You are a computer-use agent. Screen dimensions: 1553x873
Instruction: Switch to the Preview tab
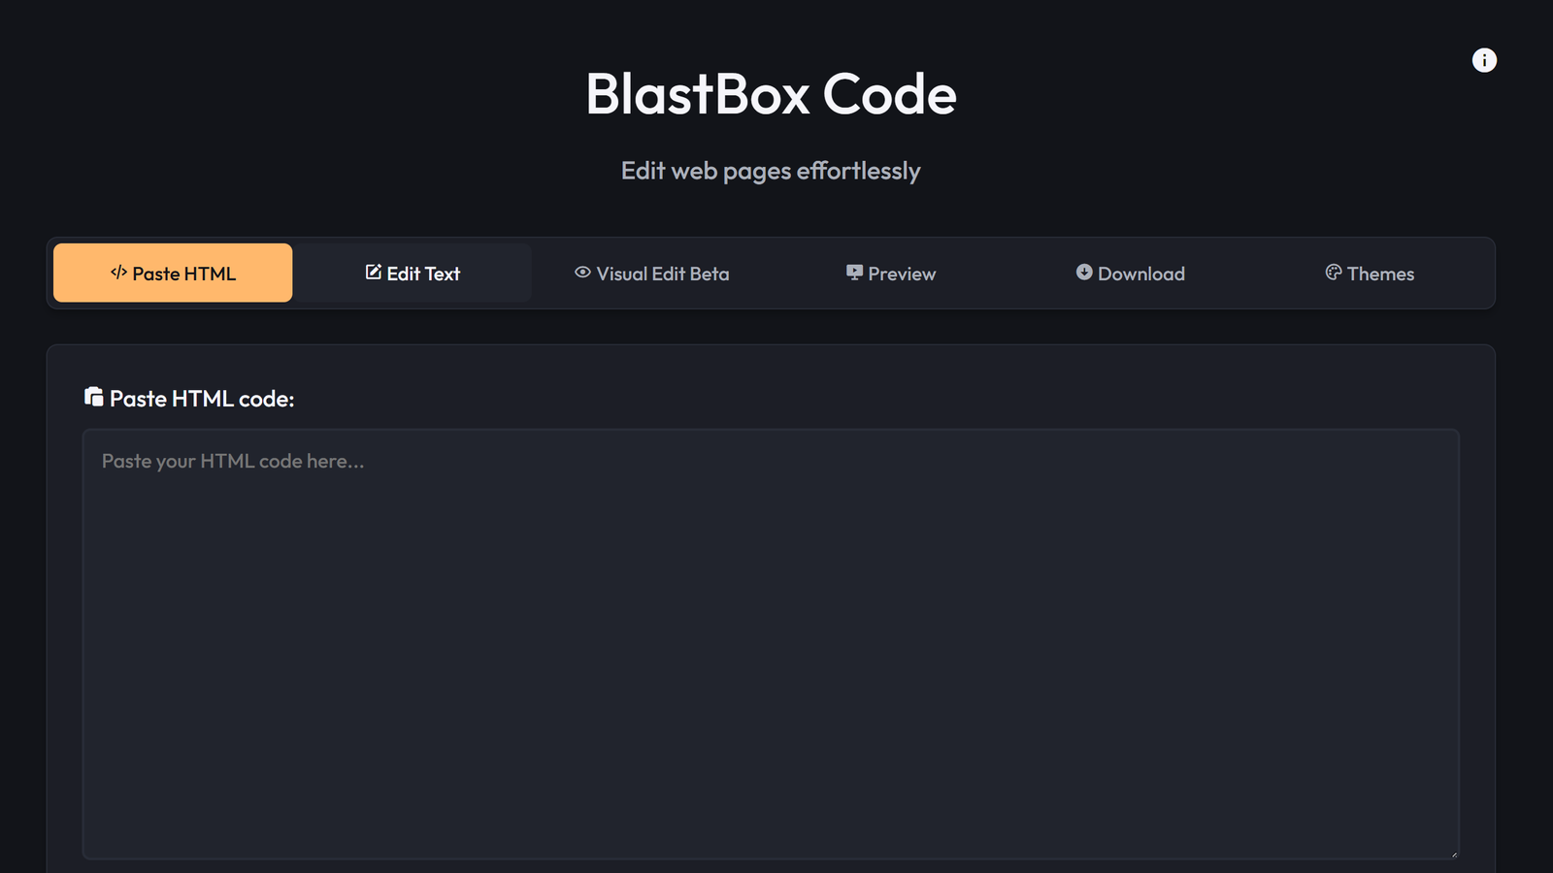[x=890, y=273]
